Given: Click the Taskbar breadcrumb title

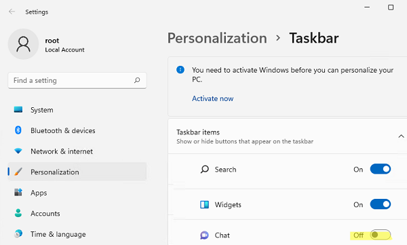Looking at the screenshot, I should tap(314, 38).
